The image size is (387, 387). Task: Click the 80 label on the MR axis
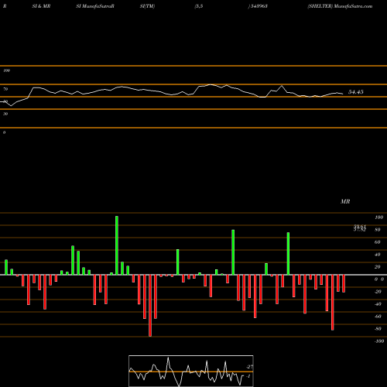(x=377, y=230)
